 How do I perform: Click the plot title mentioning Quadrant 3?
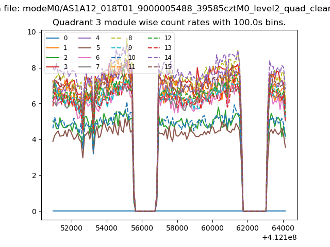pyautogui.click(x=169, y=23)
